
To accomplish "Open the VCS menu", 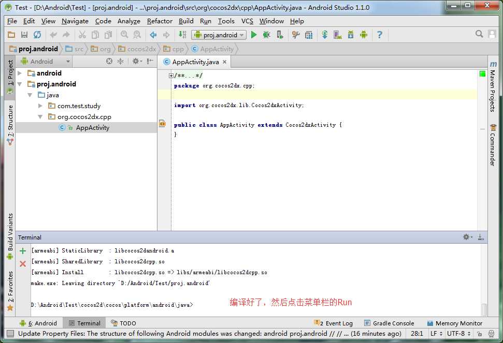I will [247, 21].
